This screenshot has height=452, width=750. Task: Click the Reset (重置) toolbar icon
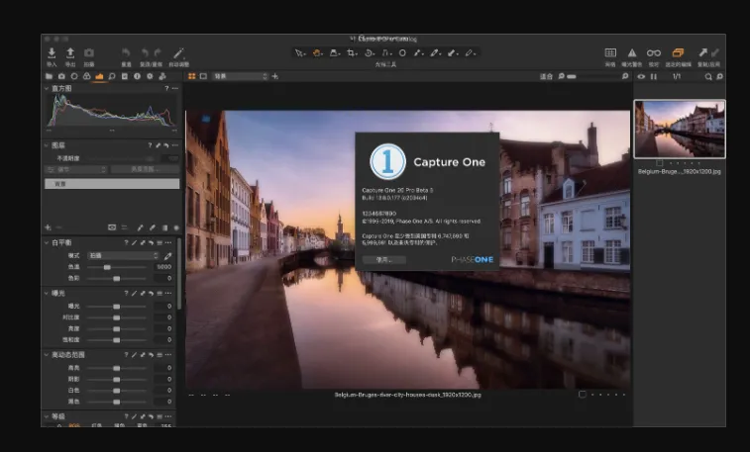coord(126,53)
